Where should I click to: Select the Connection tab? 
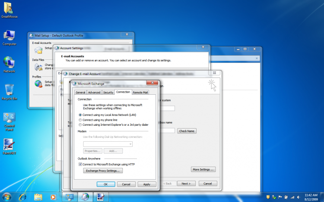[x=123, y=92]
